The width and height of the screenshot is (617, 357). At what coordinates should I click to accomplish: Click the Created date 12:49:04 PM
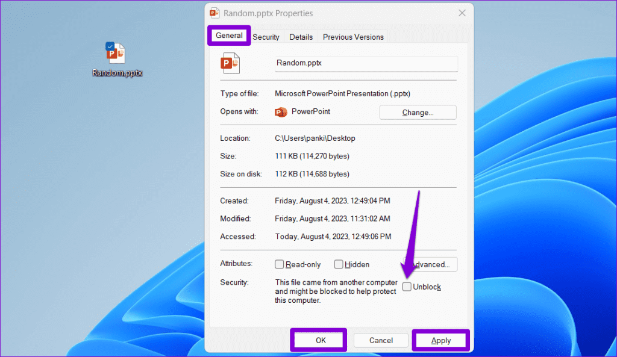coord(333,201)
